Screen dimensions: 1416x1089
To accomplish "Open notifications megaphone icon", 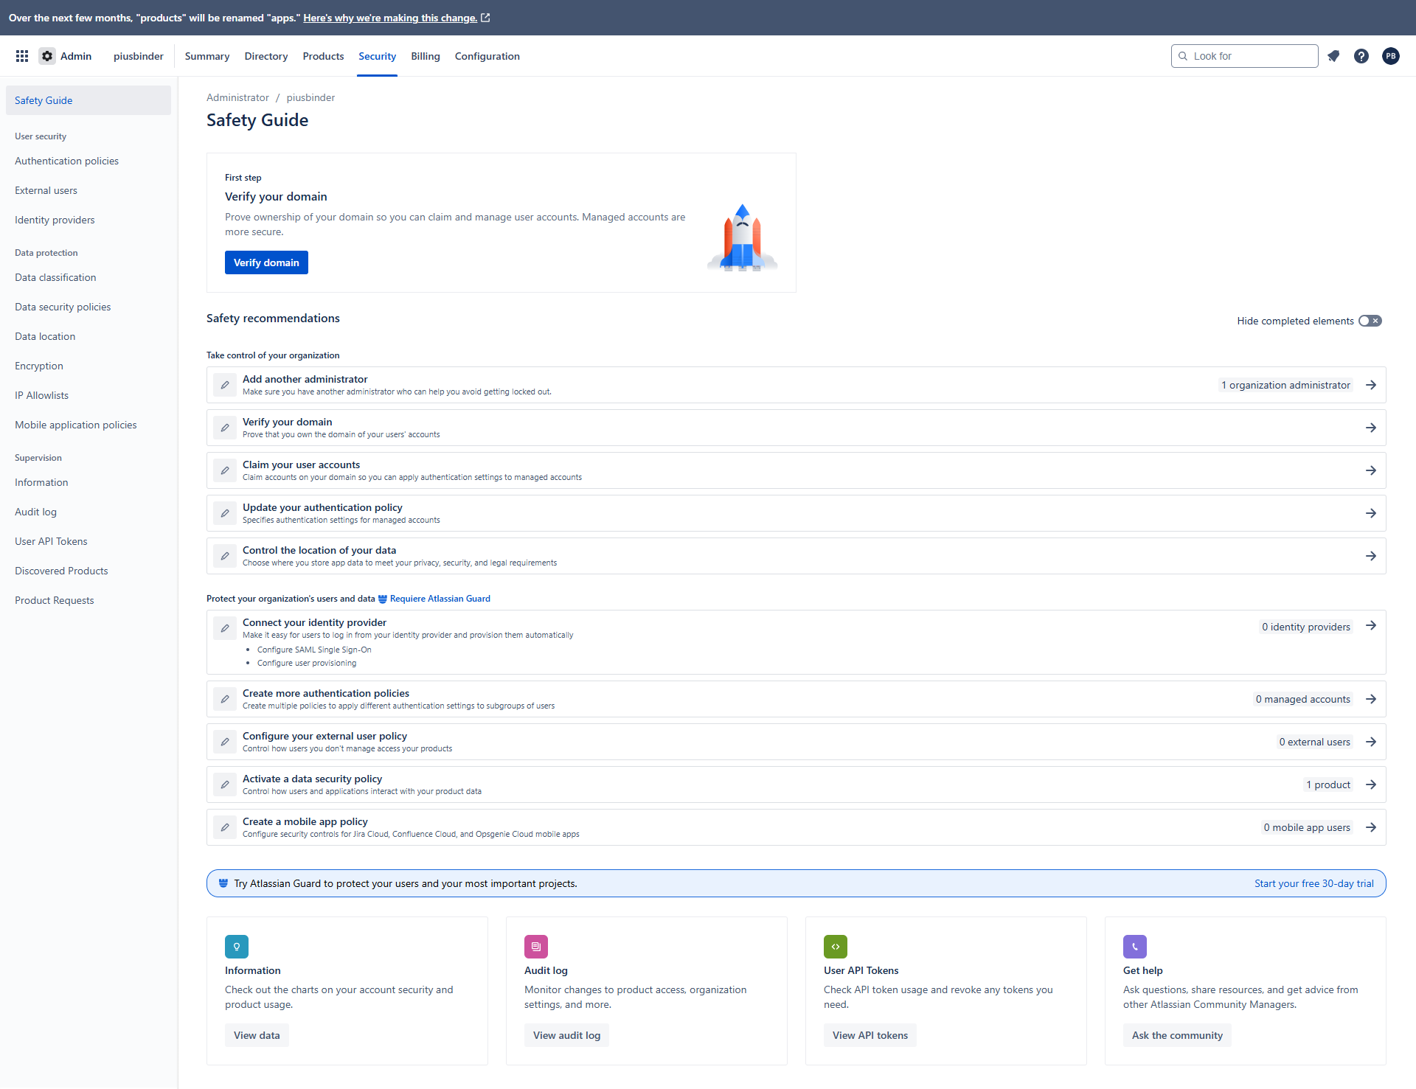I will click(x=1333, y=56).
